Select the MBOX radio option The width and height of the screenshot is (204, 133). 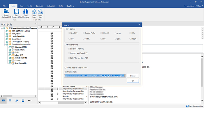[130, 39]
